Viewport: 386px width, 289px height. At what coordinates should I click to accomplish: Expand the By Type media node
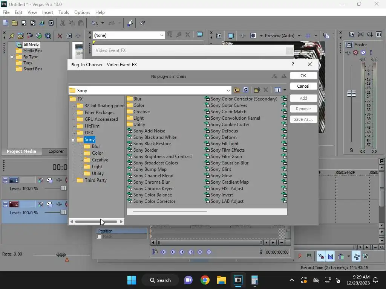coord(12,57)
